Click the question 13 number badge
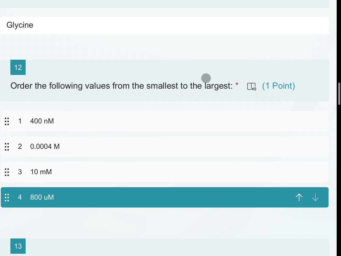The image size is (341, 256). [x=18, y=246]
